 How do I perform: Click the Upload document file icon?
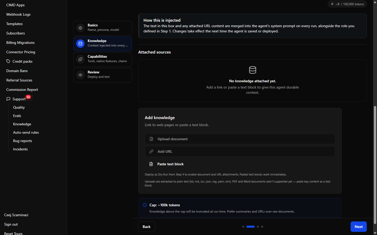click(151, 139)
